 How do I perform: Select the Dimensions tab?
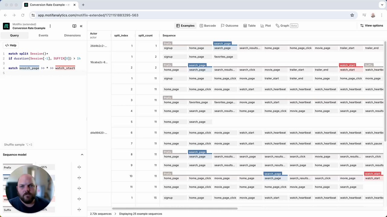point(72,36)
